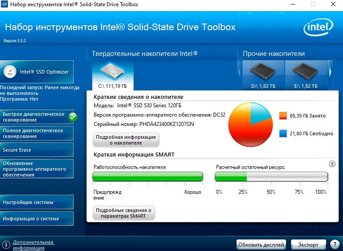Click Обновить дисплей button
This screenshot has width=343, height=251.
[261, 245]
